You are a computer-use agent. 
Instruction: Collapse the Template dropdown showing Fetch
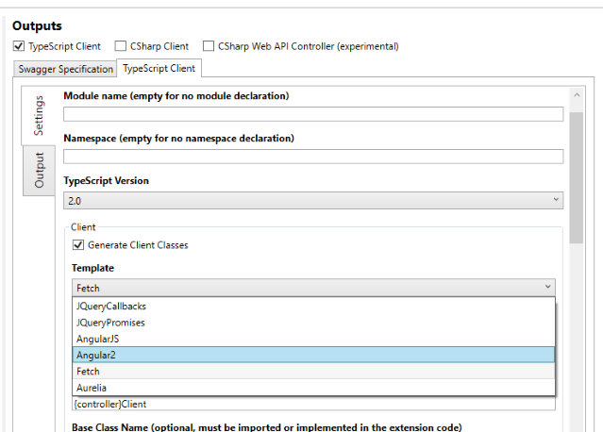313,288
